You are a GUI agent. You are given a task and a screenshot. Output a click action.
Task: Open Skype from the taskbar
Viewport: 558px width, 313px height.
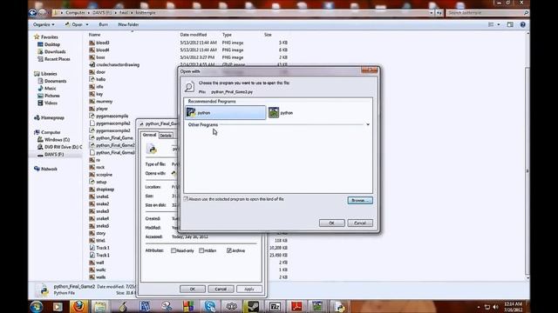pyautogui.click(x=210, y=307)
